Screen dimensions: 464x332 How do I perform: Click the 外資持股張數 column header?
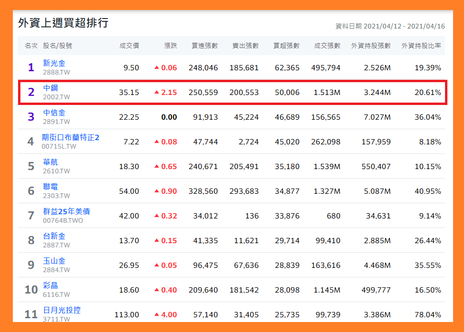point(371,46)
